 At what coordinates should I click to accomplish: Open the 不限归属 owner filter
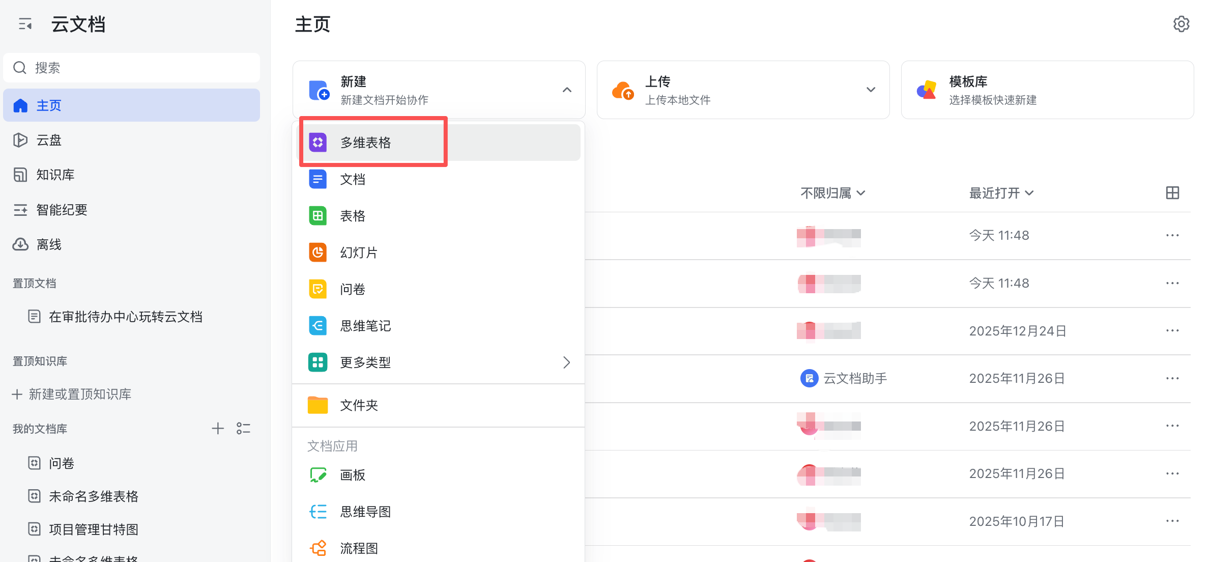[x=832, y=193]
